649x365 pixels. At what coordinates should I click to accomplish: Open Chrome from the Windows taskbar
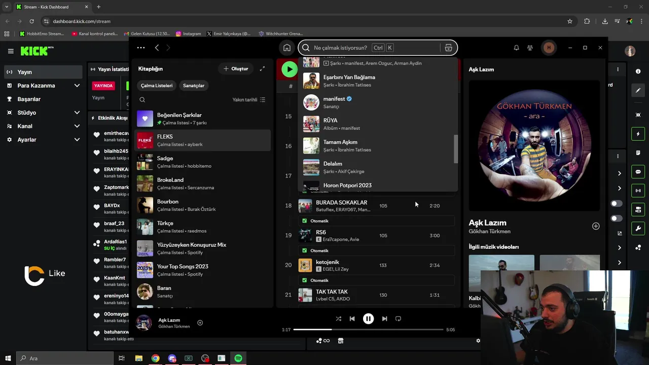point(155,358)
